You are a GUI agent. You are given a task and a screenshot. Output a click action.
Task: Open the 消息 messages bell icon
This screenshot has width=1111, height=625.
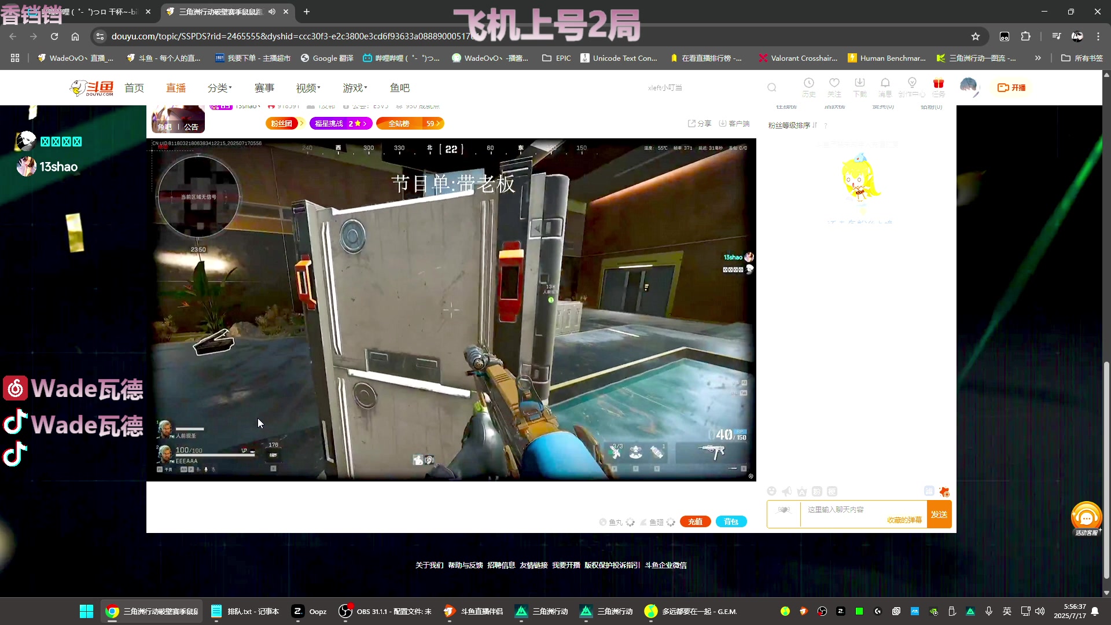(x=885, y=83)
